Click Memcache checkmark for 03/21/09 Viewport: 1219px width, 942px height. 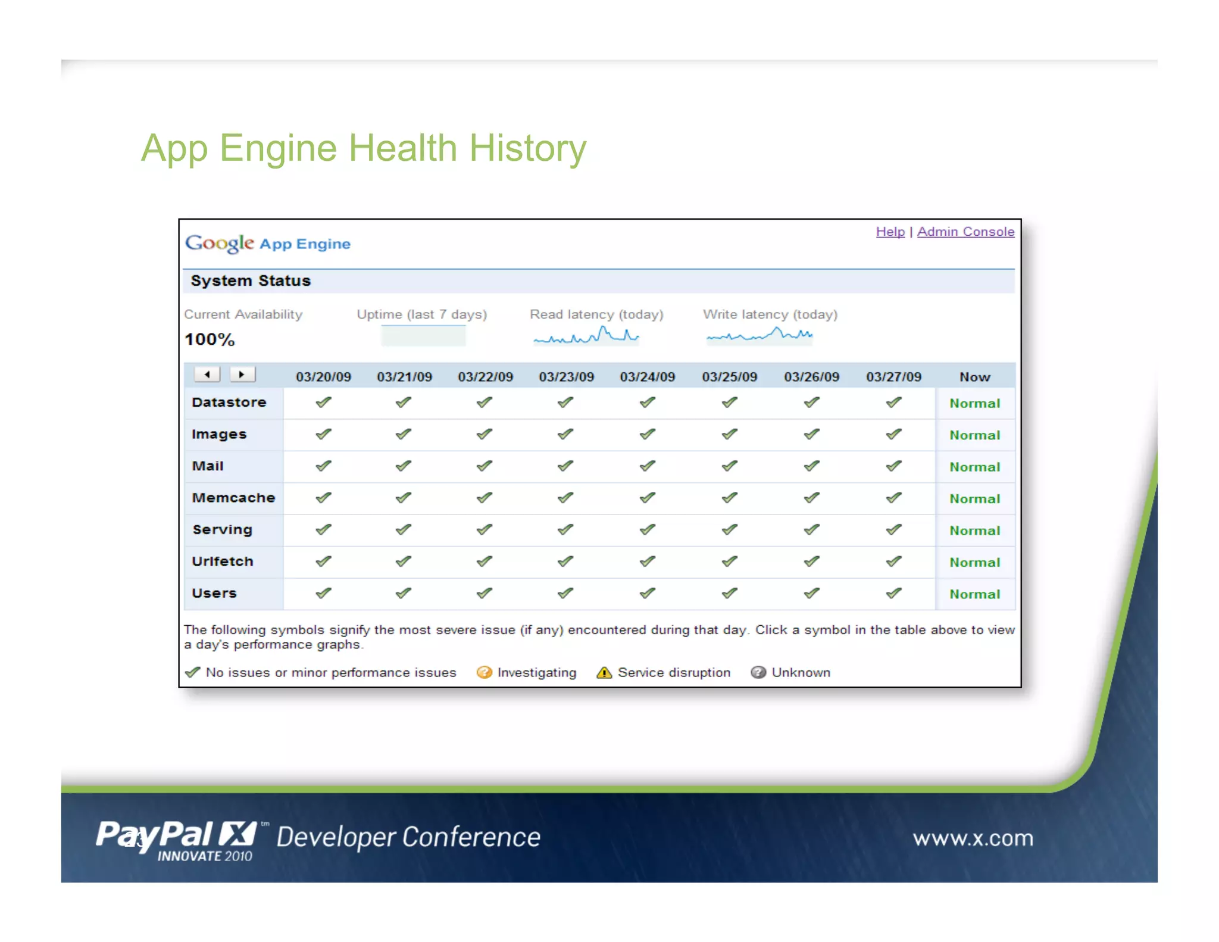coord(404,498)
